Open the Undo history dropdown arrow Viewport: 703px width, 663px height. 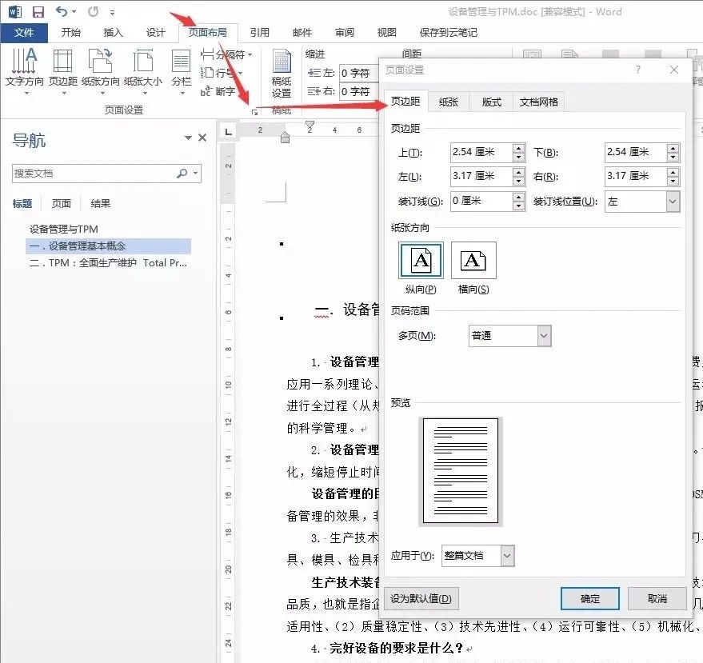pos(74,12)
